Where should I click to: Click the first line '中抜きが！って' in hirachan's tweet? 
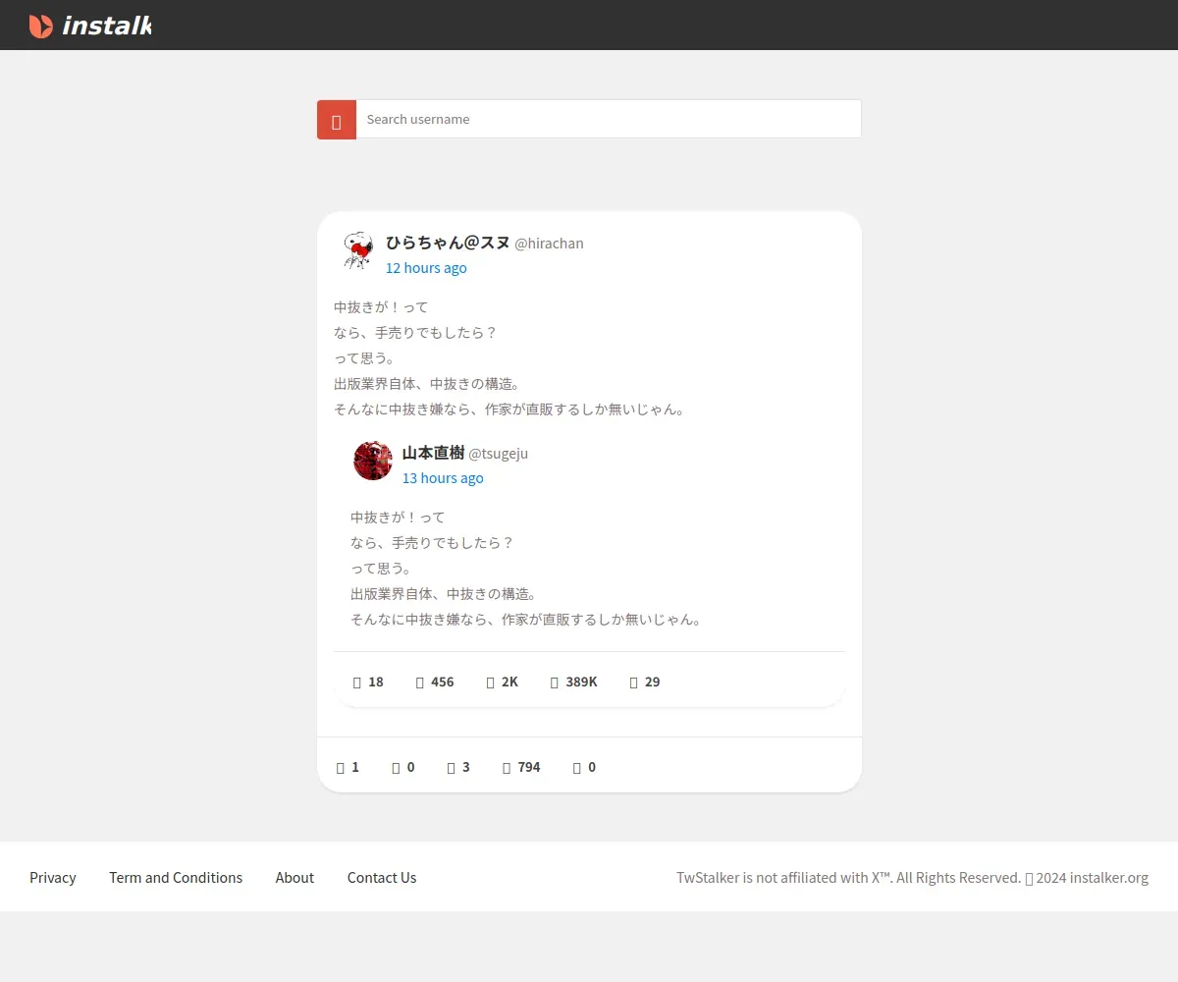[x=381, y=307]
